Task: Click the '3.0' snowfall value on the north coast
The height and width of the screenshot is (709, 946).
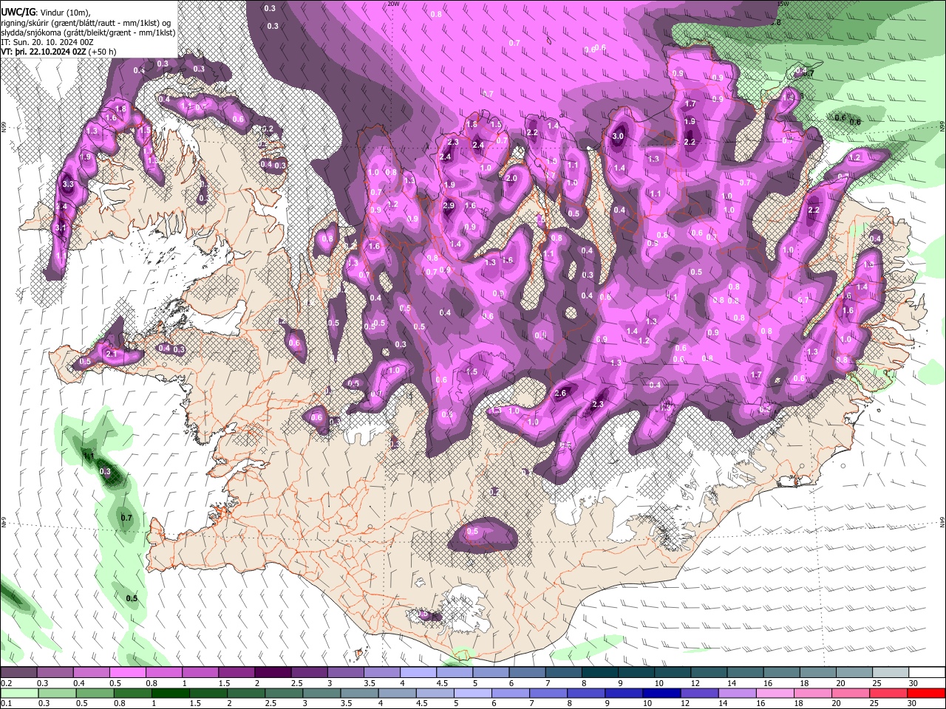Action: 618,136
